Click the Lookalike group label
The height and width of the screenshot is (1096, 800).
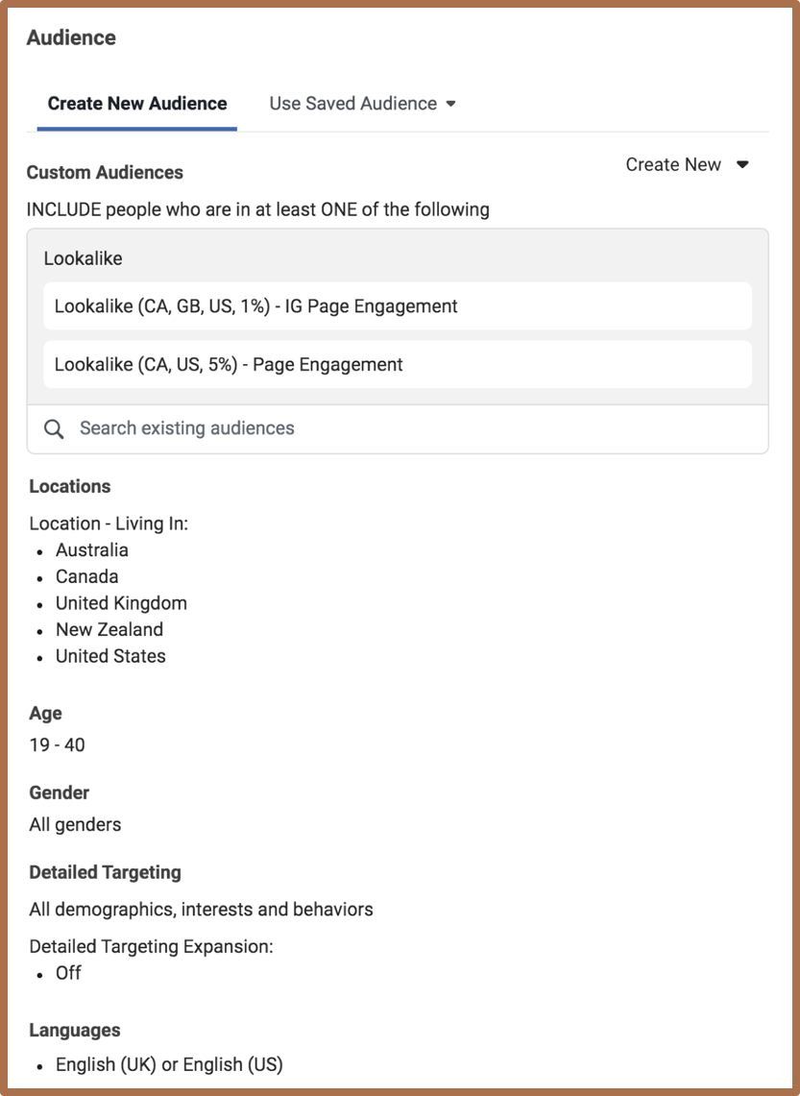[83, 258]
